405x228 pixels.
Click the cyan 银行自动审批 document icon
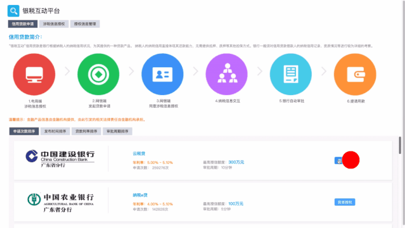point(291,74)
